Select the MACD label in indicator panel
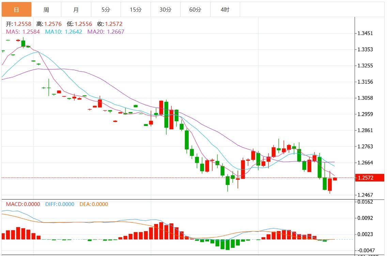 coord(23,204)
